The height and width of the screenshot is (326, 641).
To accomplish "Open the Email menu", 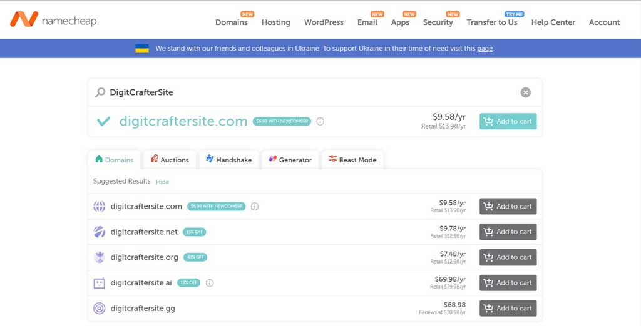I will [x=367, y=22].
